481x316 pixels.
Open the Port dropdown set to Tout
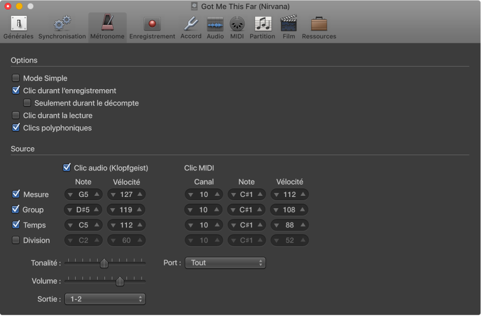tap(225, 263)
